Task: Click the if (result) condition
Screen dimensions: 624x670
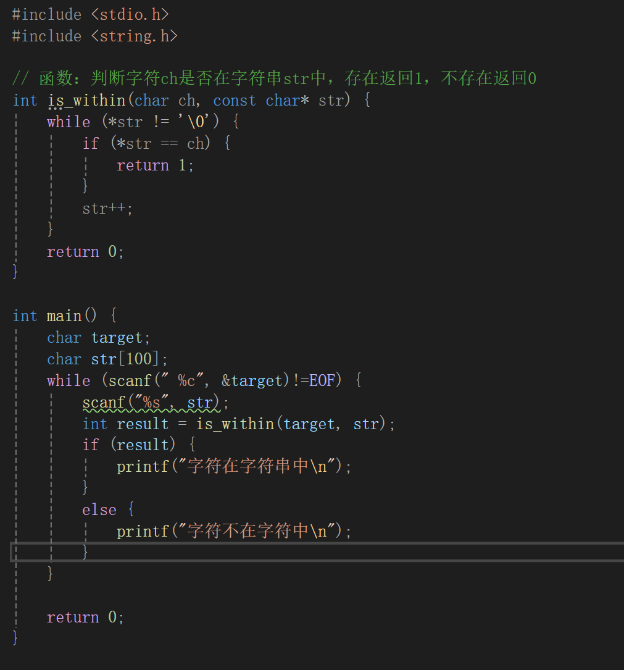Action: (129, 445)
